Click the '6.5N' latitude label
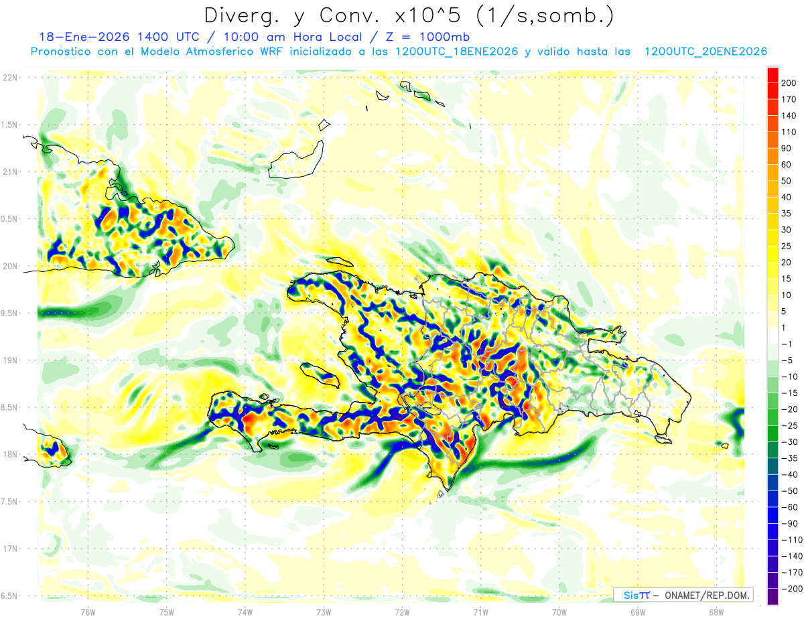This screenshot has height=621, width=804. [10, 596]
